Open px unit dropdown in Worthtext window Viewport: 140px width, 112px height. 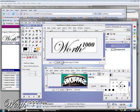(55, 90)
